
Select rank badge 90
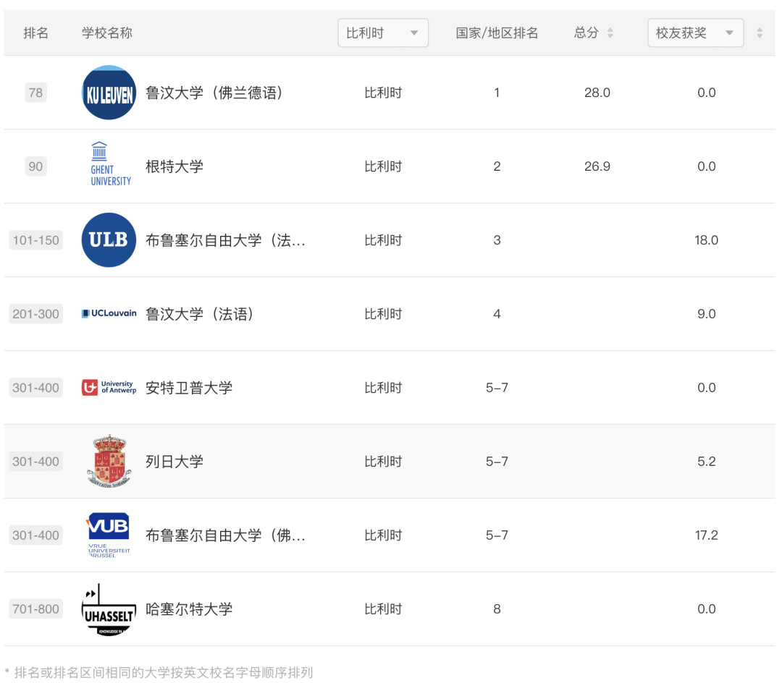pyautogui.click(x=36, y=166)
